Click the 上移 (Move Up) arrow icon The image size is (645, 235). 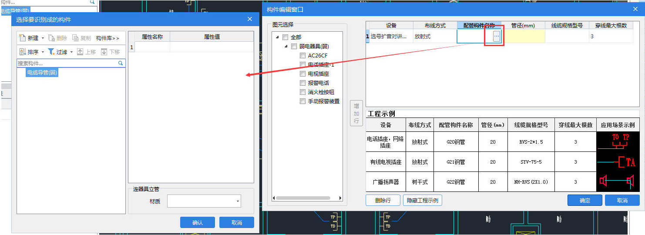tap(80, 52)
